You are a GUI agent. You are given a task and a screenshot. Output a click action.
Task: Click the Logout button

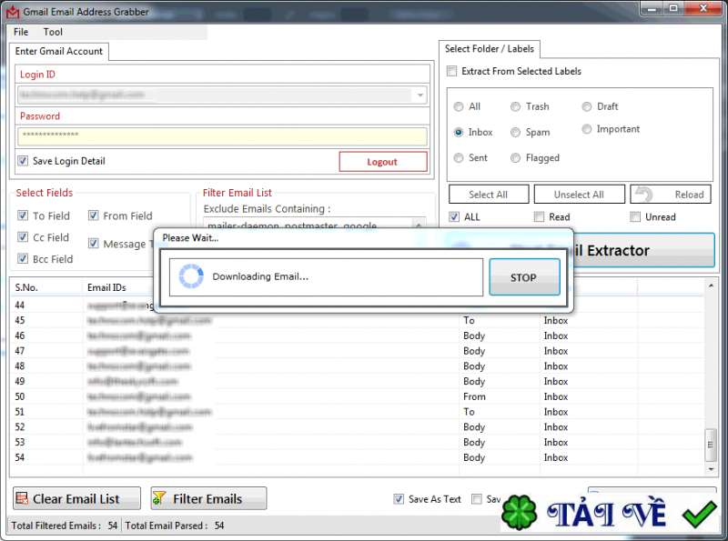[x=382, y=162]
